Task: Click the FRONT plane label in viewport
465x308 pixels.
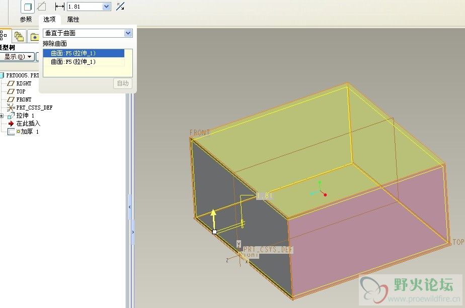Action: coord(200,132)
